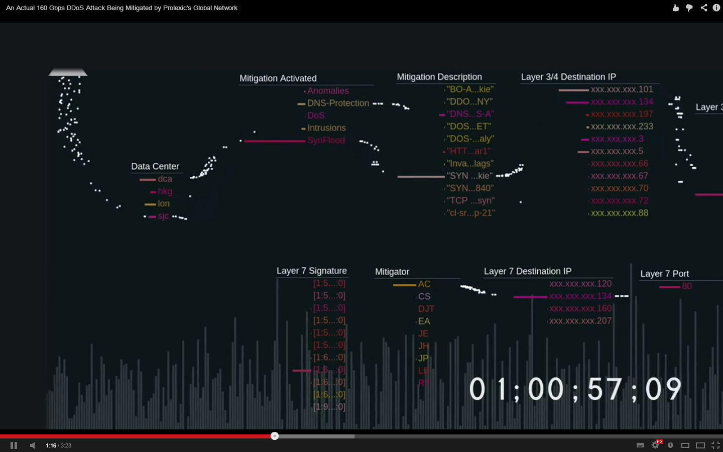Open the video info with the 'i' icon
Image resolution: width=723 pixels, height=452 pixels.
point(716,7)
